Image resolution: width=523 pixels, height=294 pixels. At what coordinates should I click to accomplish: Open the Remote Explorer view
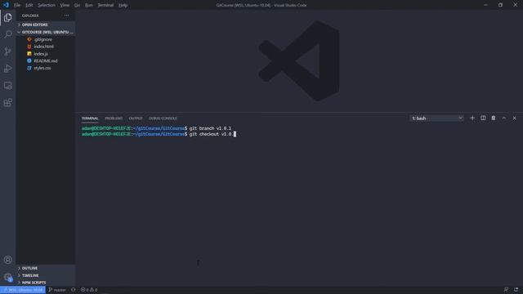click(7, 85)
